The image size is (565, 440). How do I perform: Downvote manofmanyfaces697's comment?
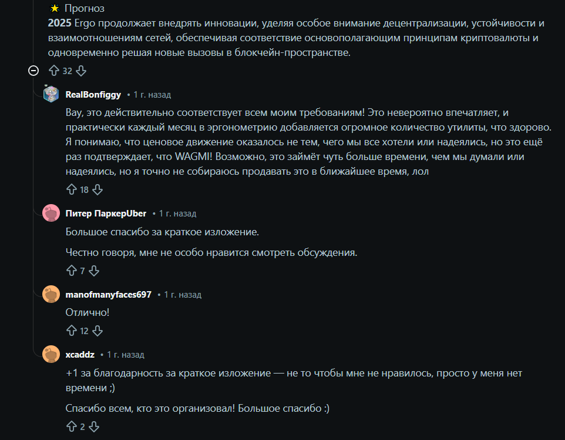[x=97, y=331]
